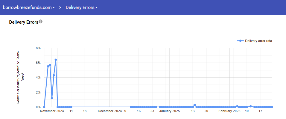
Task: Click the breadcrumb chevron separator arrow
Action: coord(60,7)
